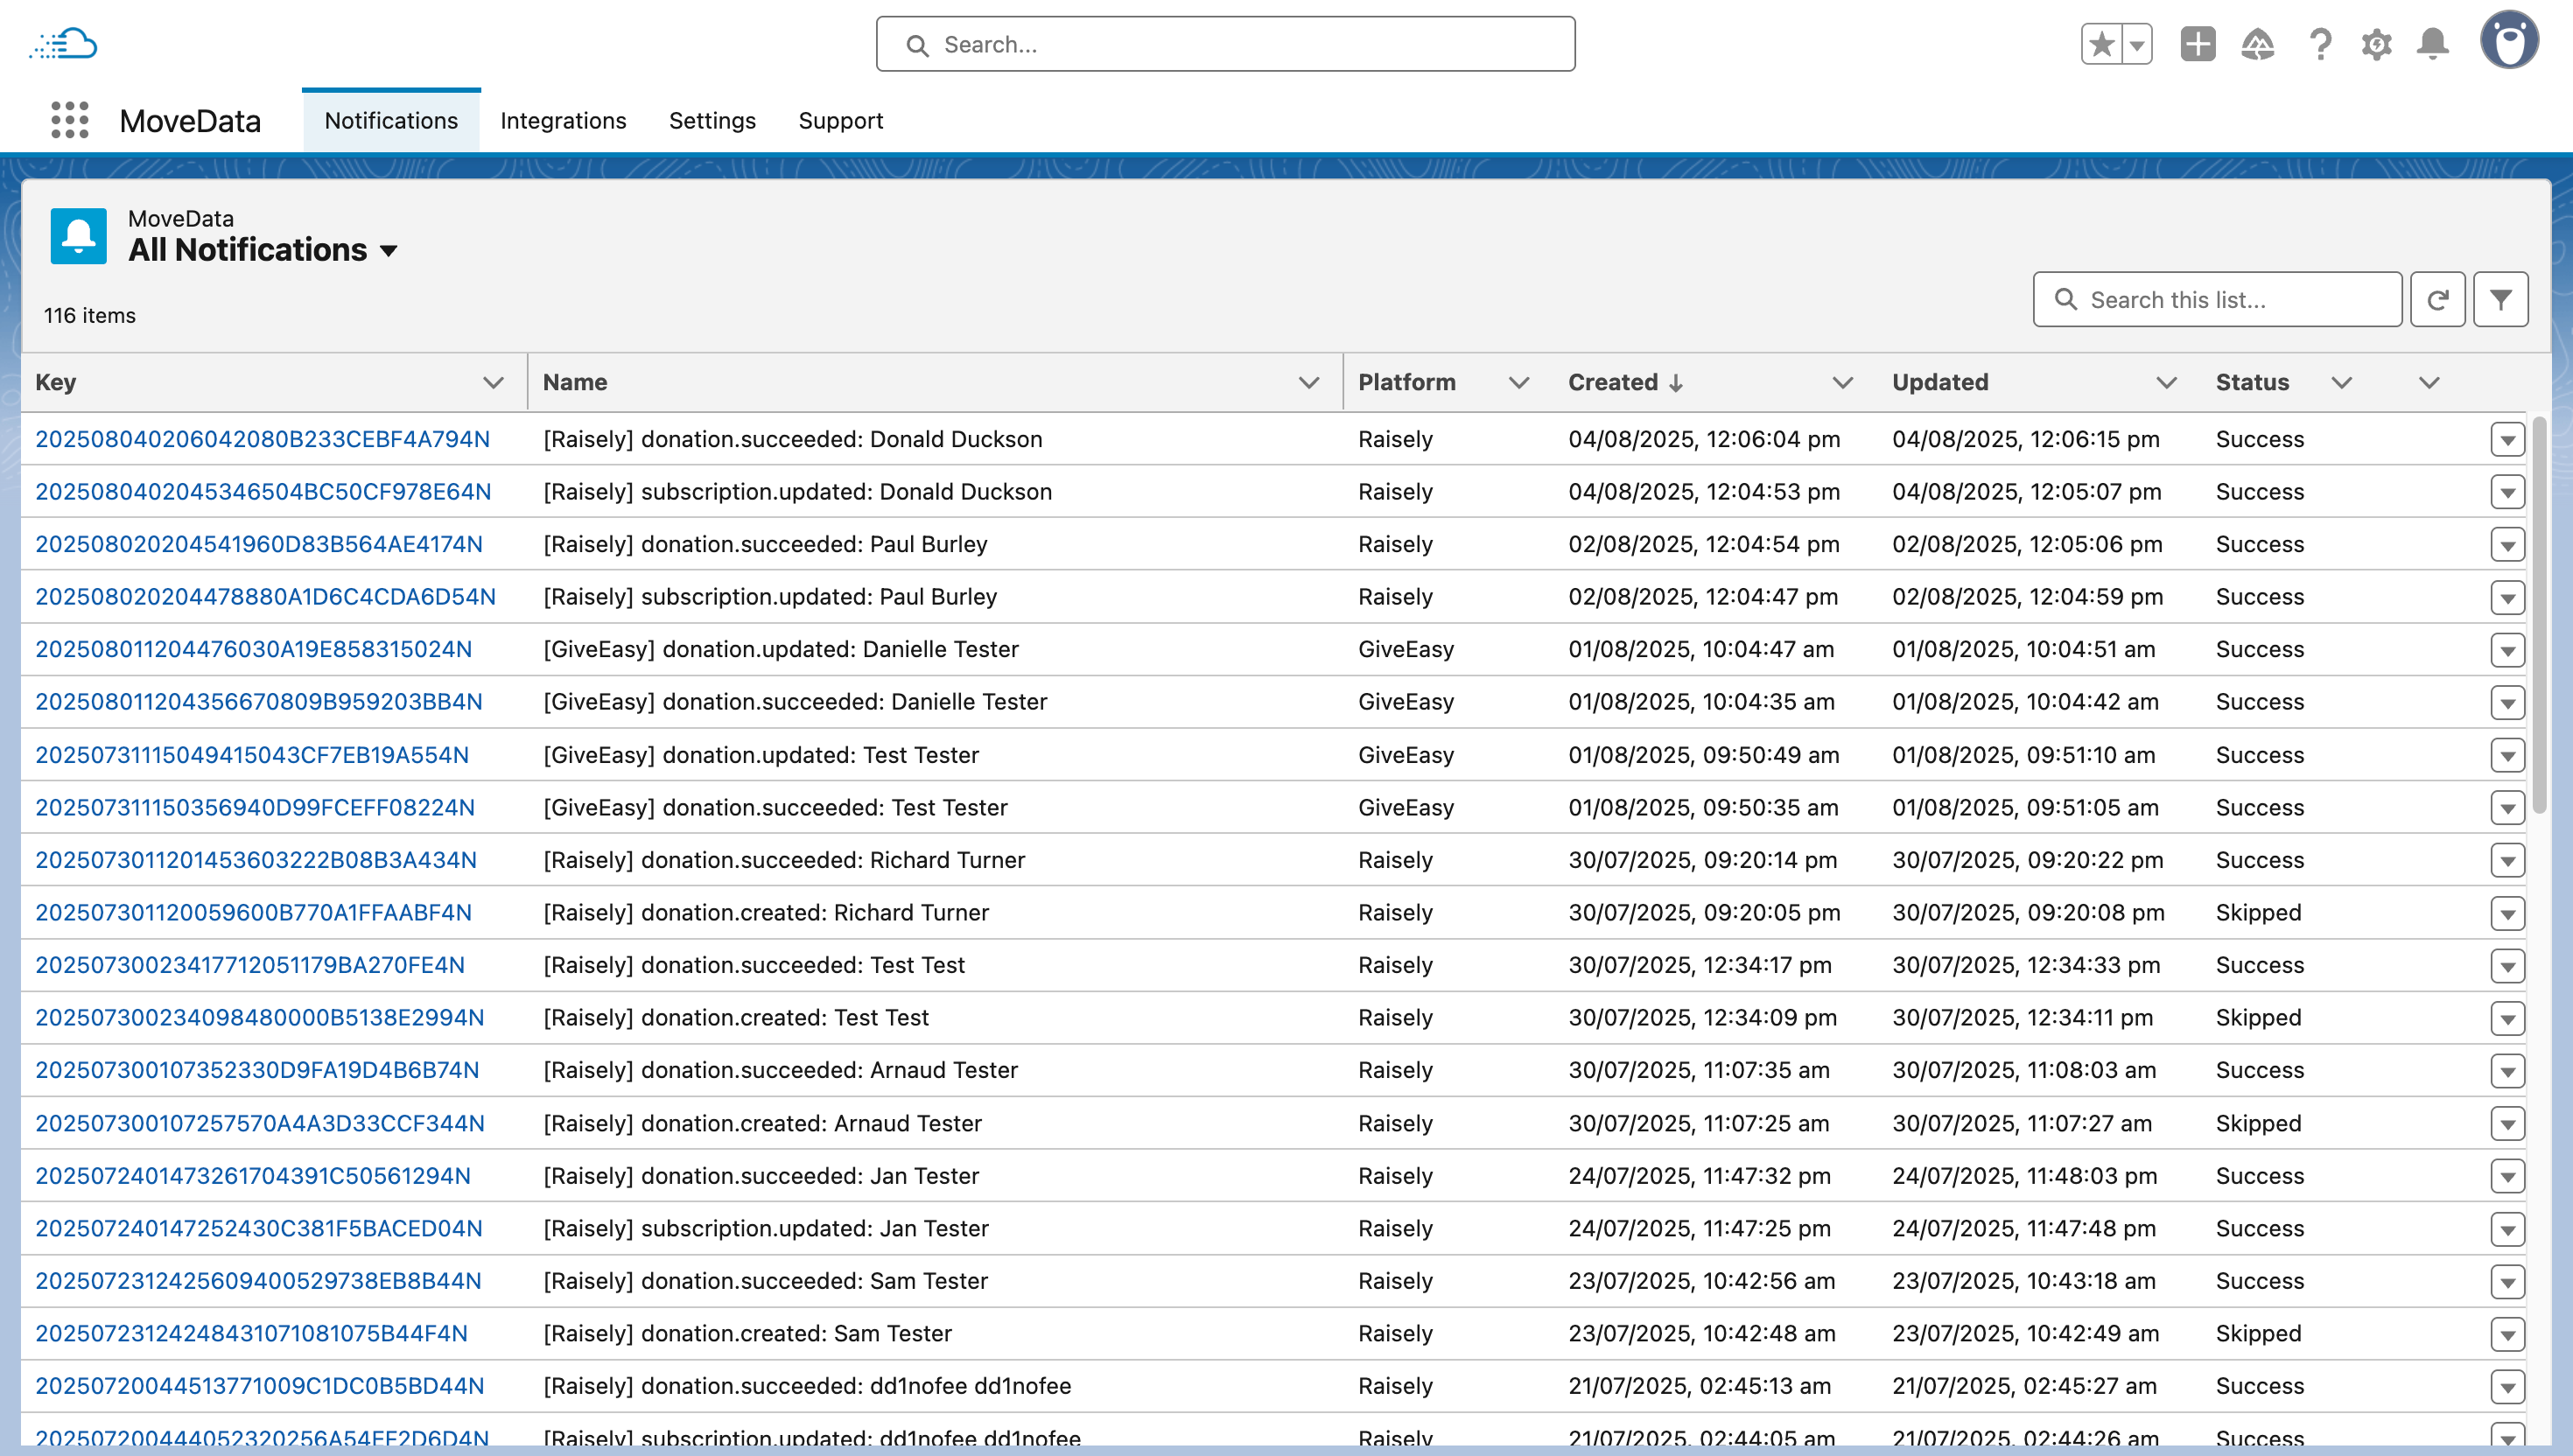
Task: Open the favorites list dropdown arrow
Action: (2136, 44)
